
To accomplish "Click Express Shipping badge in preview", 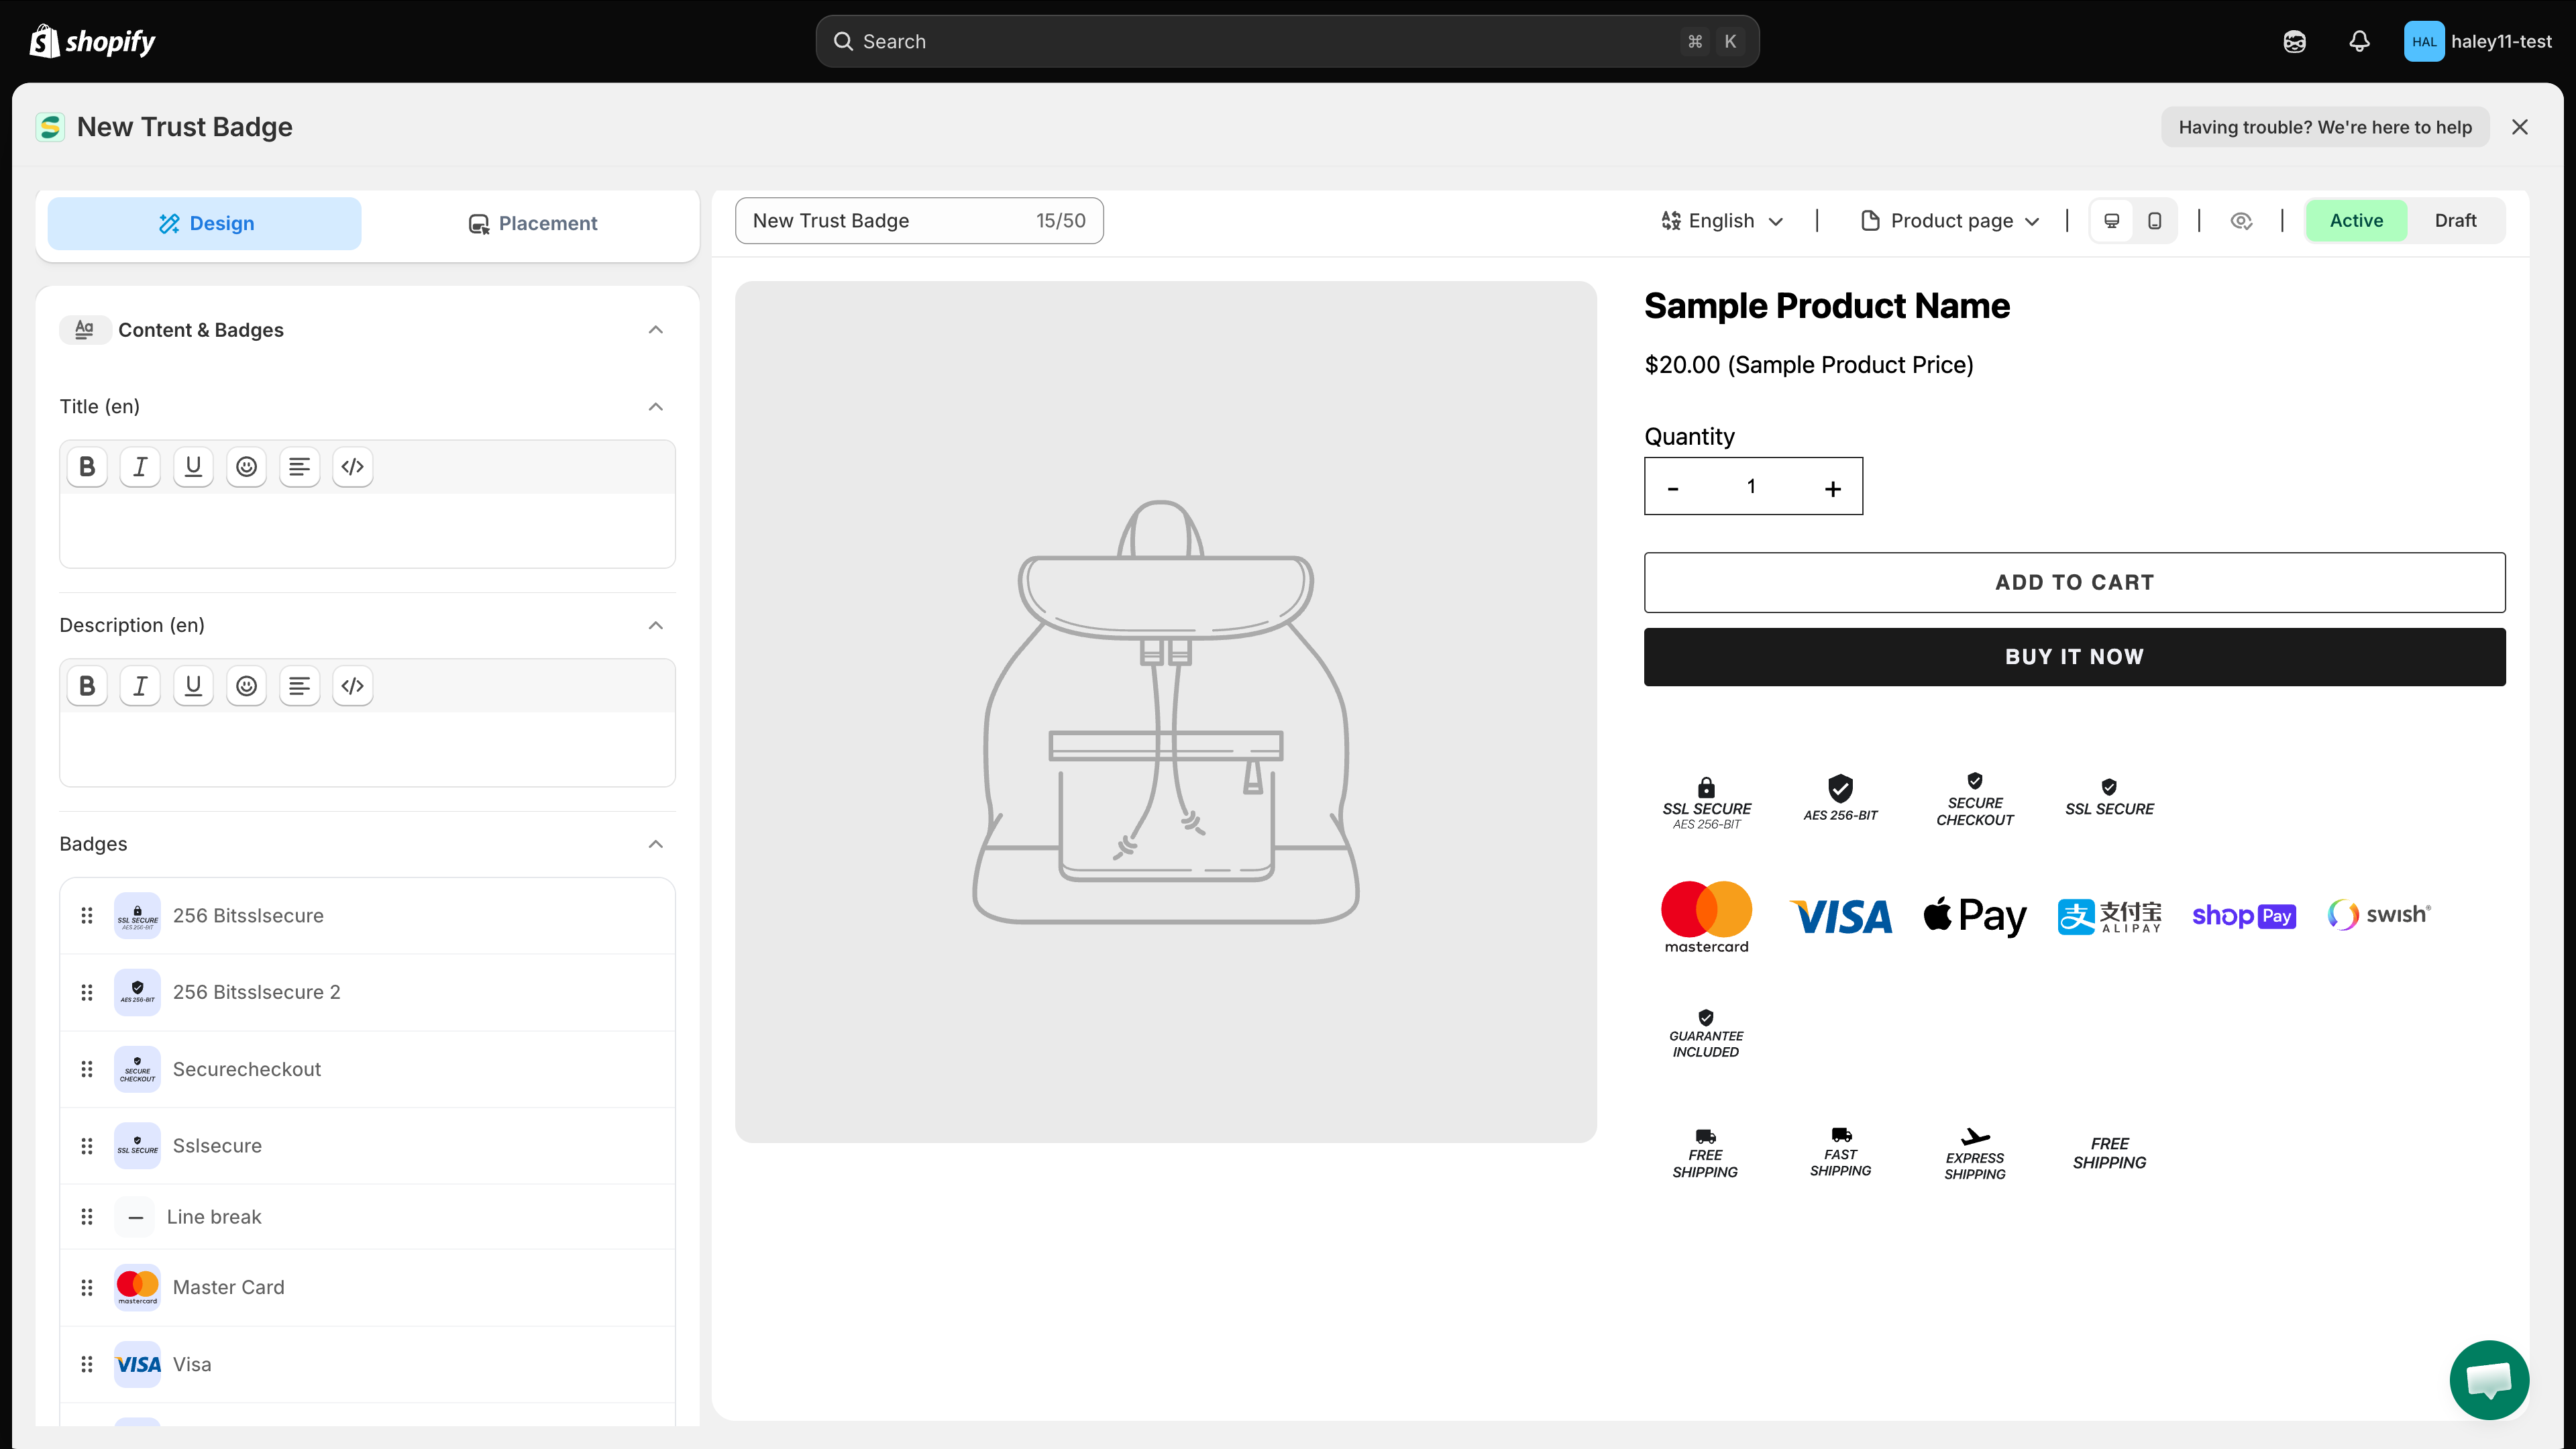I will [x=1975, y=1154].
